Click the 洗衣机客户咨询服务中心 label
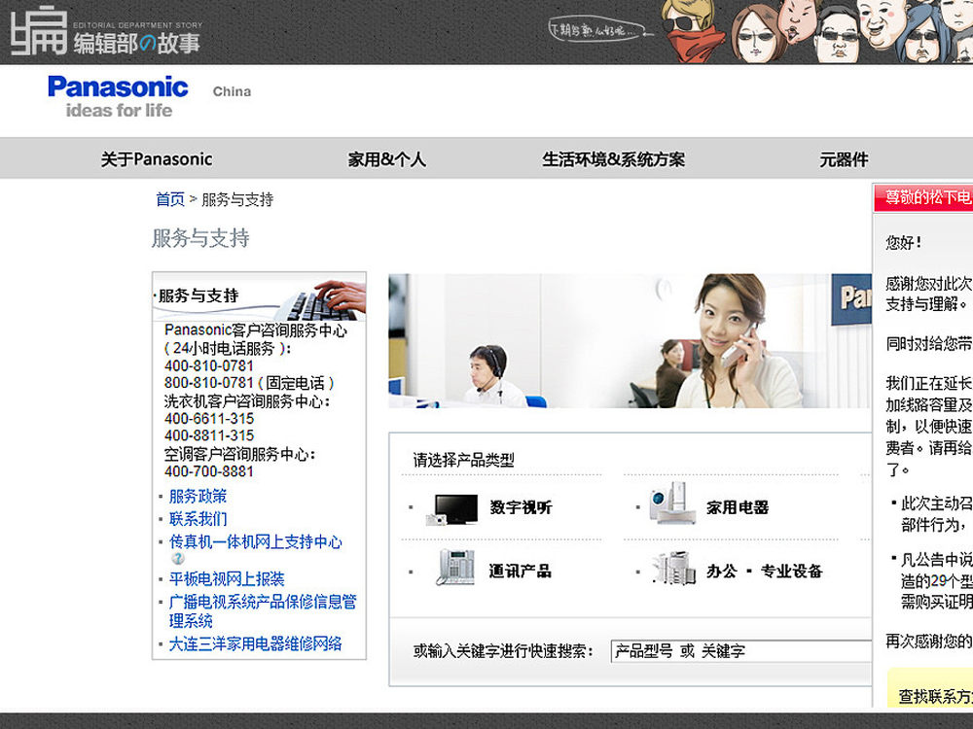The image size is (973, 729). point(247,401)
